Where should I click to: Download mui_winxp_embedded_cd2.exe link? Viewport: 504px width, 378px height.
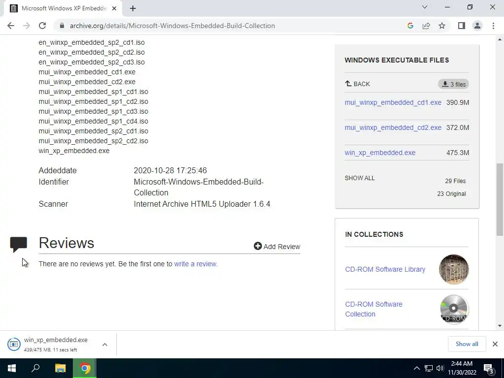point(393,127)
